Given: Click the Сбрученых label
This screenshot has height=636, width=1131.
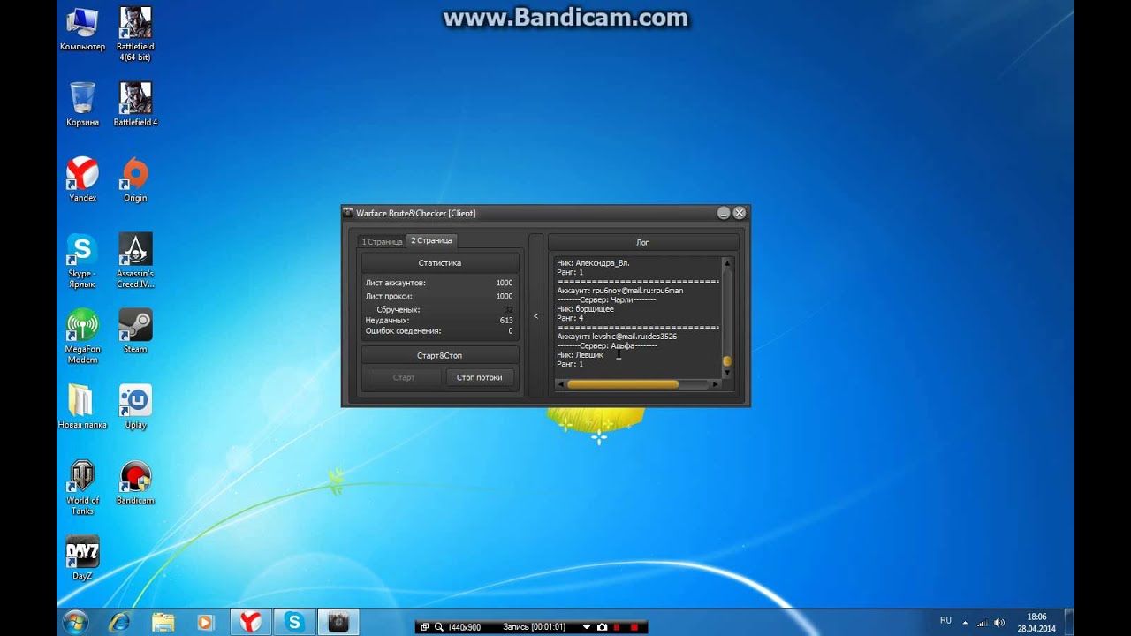Looking at the screenshot, I should (x=399, y=310).
